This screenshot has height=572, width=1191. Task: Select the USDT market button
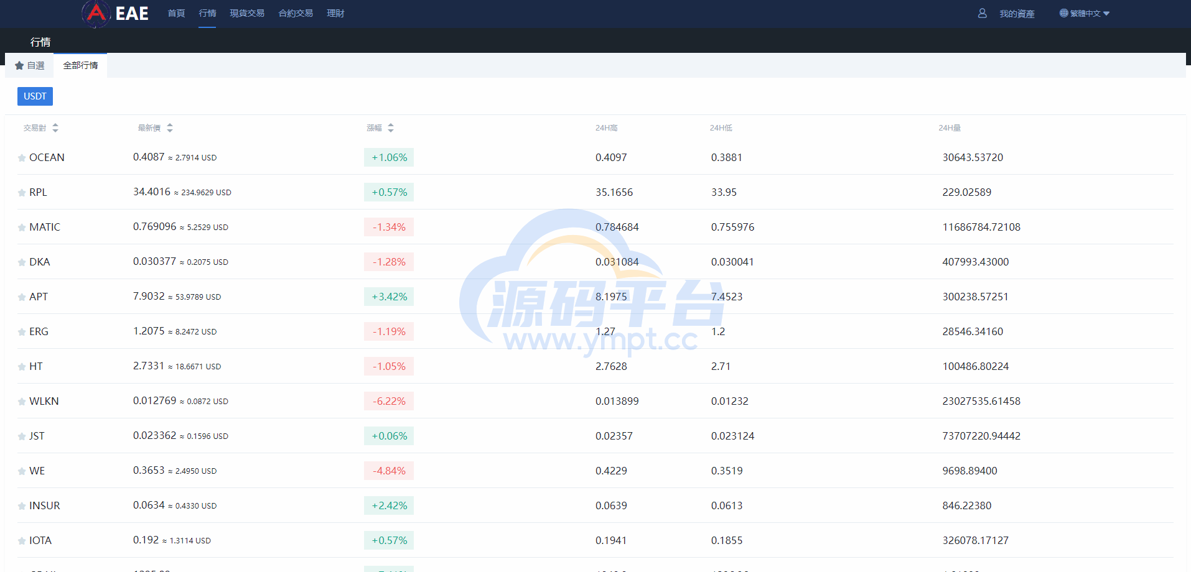point(35,96)
